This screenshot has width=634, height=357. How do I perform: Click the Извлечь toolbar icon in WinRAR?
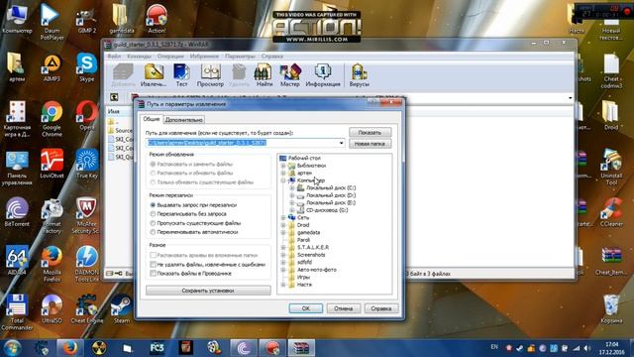click(x=154, y=75)
